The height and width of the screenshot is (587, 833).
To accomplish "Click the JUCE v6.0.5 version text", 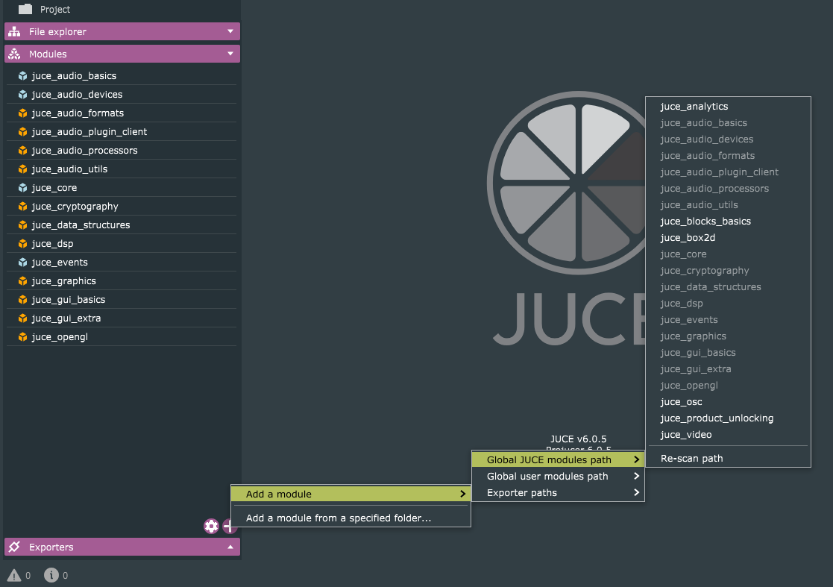I will click(578, 439).
